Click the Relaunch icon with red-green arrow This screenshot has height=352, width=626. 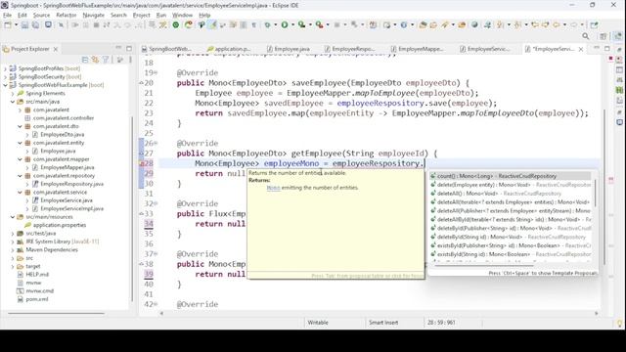(x=189, y=24)
